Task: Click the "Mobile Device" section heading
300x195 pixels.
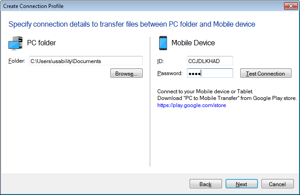Action: [193, 43]
